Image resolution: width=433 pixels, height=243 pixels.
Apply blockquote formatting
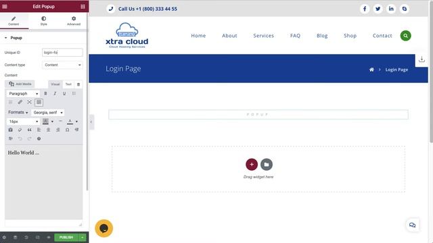tap(29, 130)
